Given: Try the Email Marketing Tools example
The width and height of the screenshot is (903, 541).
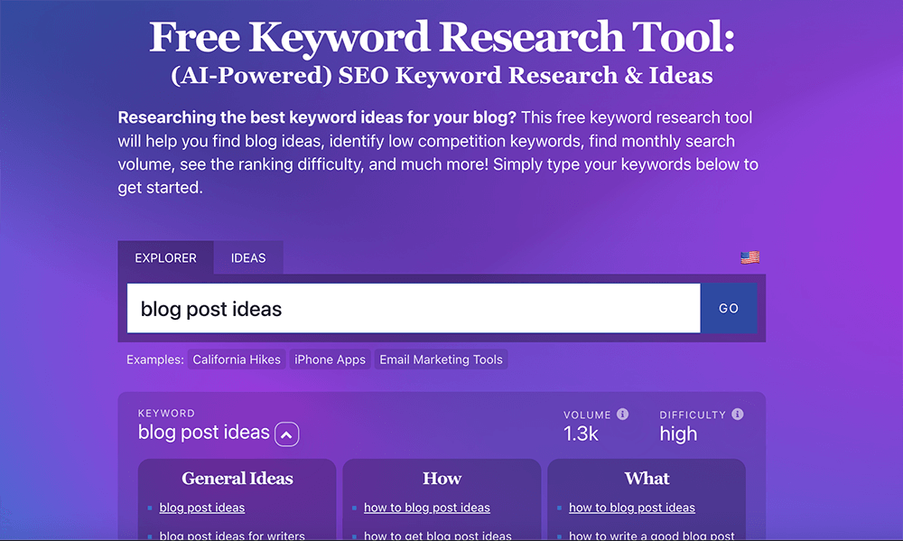Looking at the screenshot, I should tap(441, 359).
